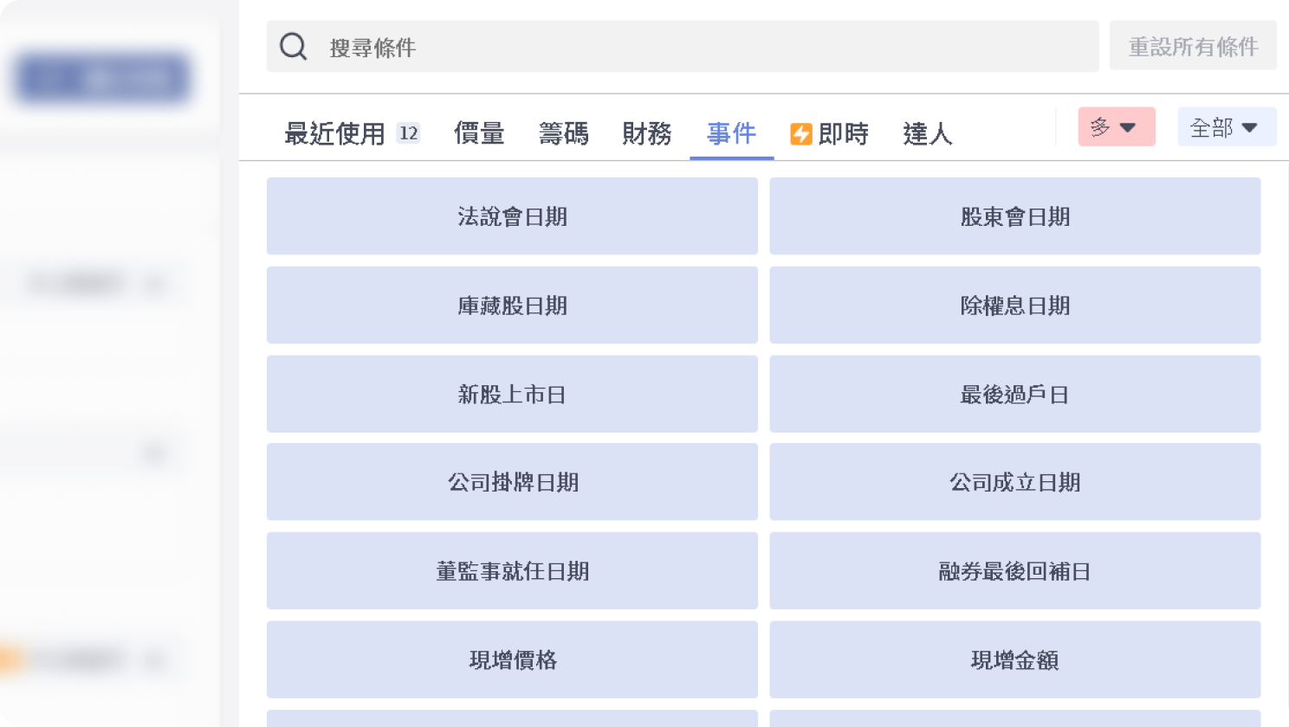This screenshot has height=727, width=1289.
Task: Pick the 庫藏股日期 condition
Action: point(512,306)
